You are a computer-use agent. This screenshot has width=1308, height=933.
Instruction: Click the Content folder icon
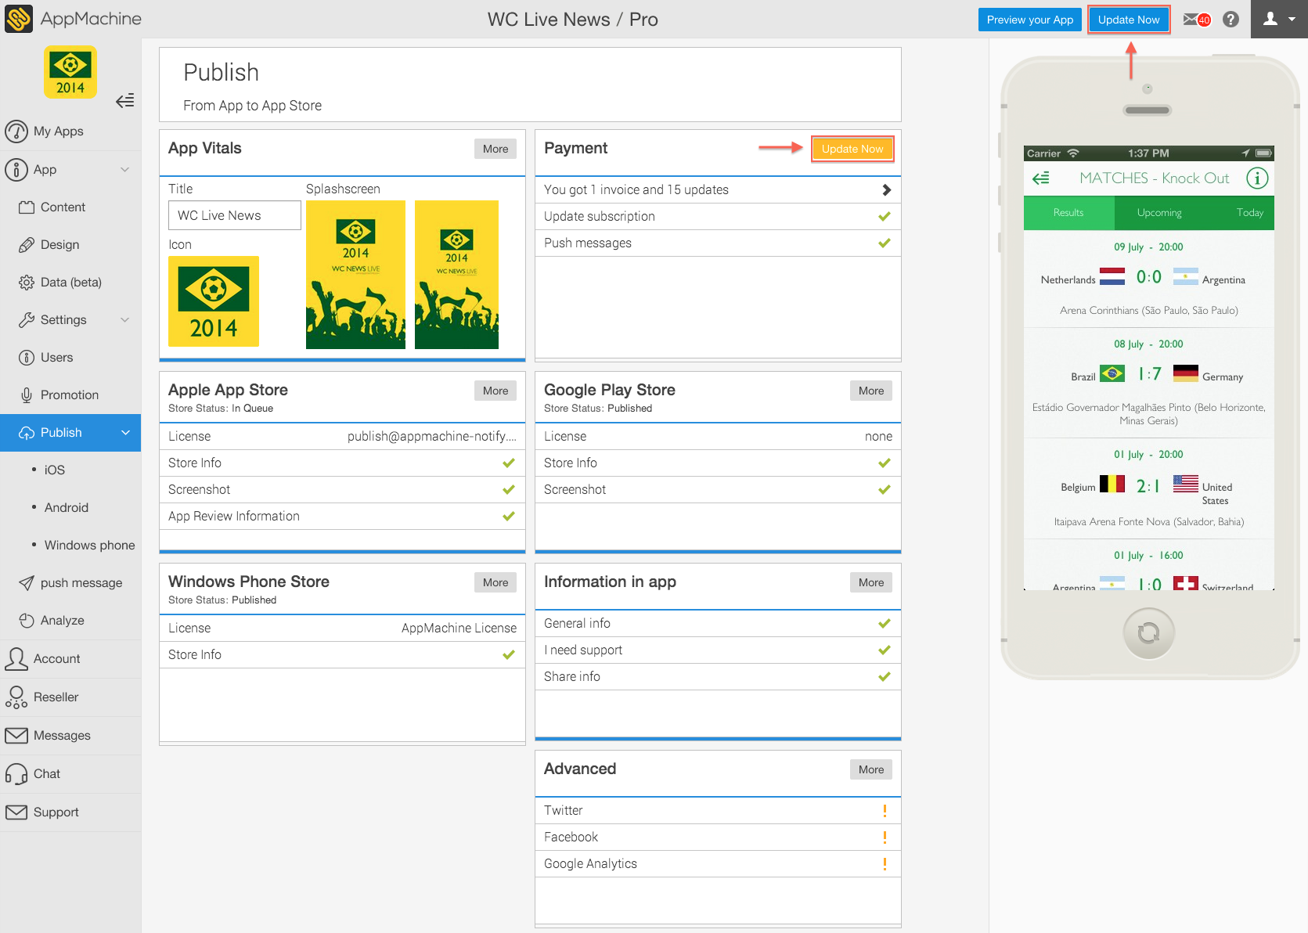(x=27, y=207)
